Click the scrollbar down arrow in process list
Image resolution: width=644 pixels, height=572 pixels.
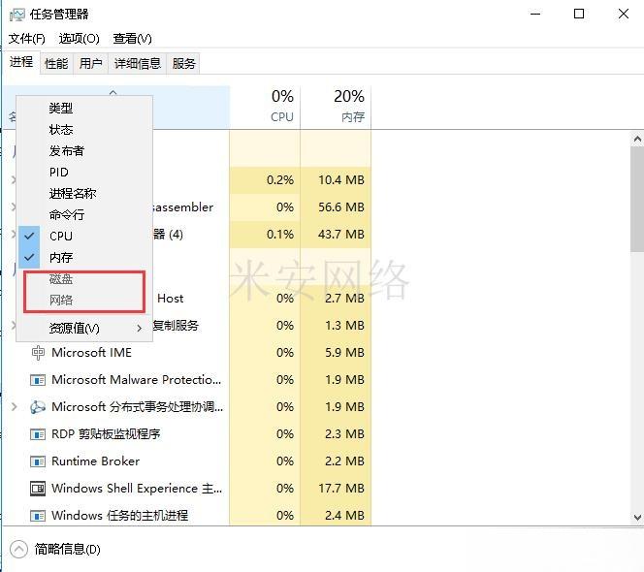click(x=636, y=518)
